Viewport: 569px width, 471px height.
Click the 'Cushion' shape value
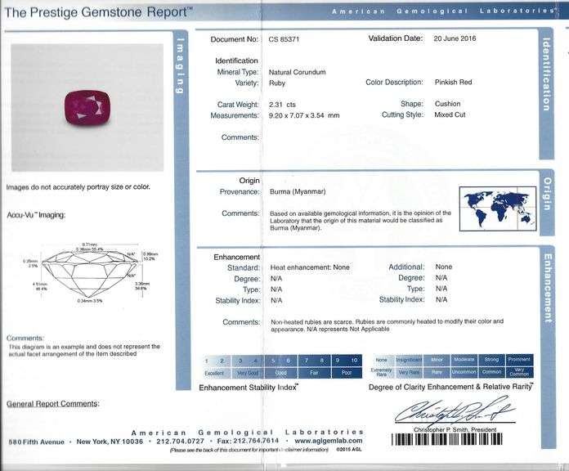tap(447, 104)
